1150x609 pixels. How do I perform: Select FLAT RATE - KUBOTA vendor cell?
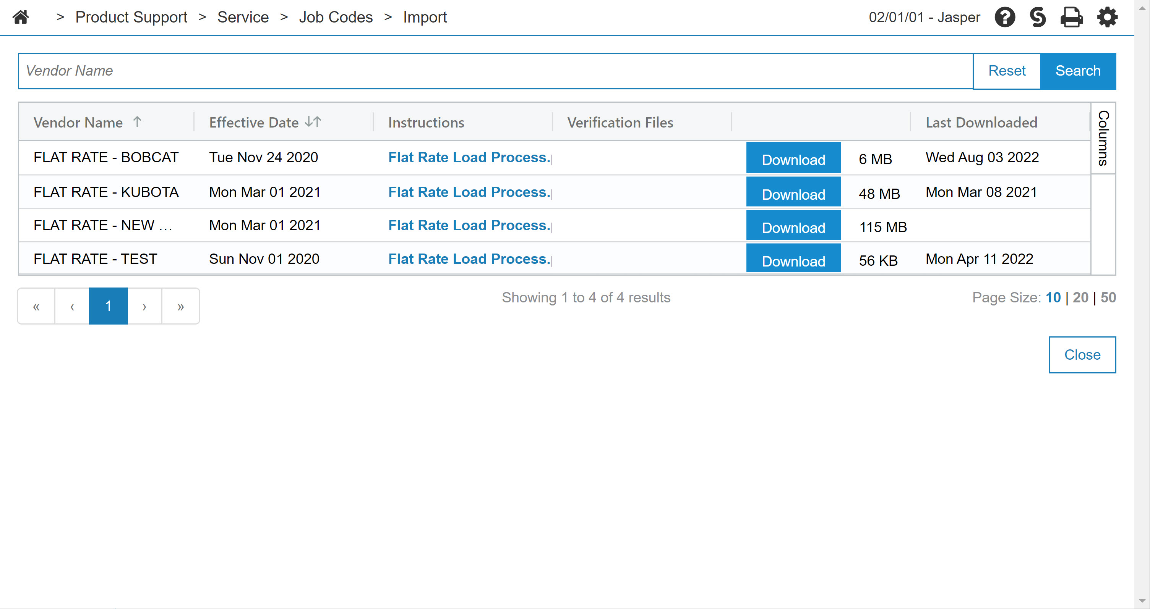coord(106,192)
